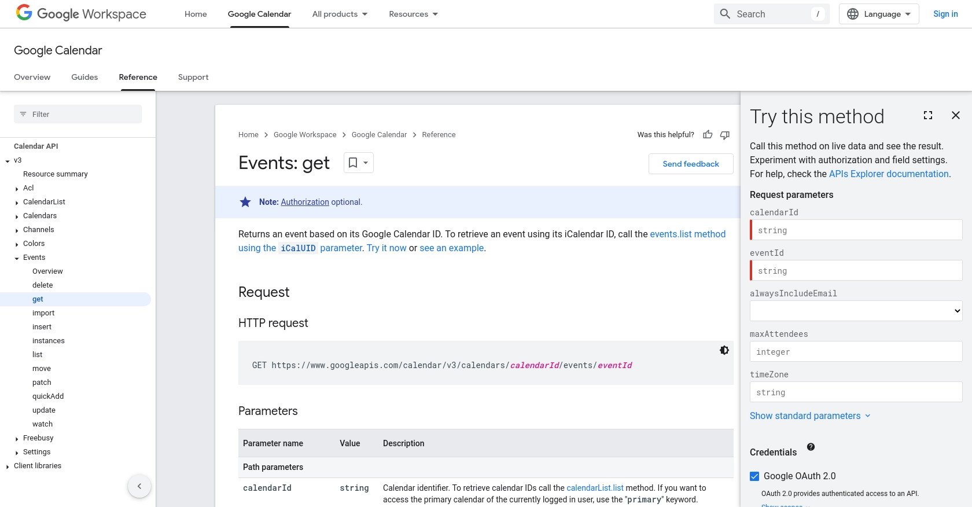Screen dimensions: 972x507
Task: Focus the sidebar Filter field
Action: click(78, 114)
